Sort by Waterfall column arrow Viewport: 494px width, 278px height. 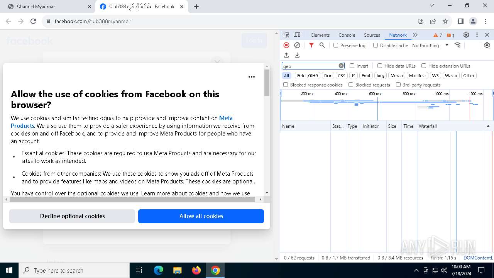(488, 126)
